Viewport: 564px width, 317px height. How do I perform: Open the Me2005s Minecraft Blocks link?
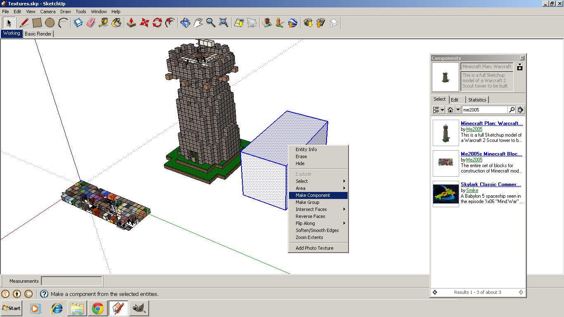click(491, 154)
